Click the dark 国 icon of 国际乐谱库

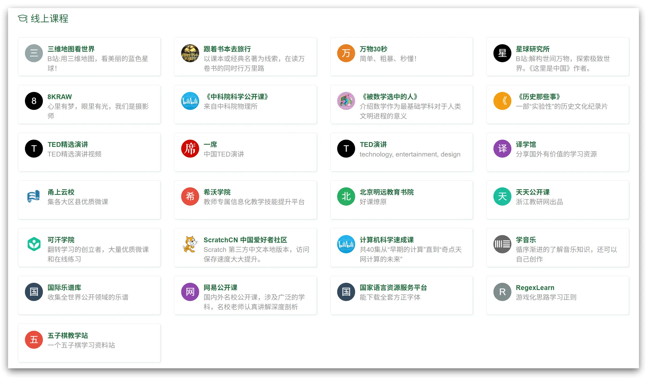(x=34, y=292)
